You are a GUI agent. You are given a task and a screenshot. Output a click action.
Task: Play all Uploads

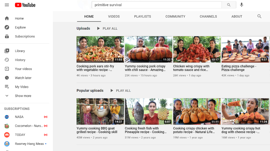click(x=107, y=29)
